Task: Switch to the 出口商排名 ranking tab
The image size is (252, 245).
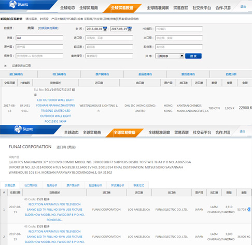Action: [x=59, y=74]
